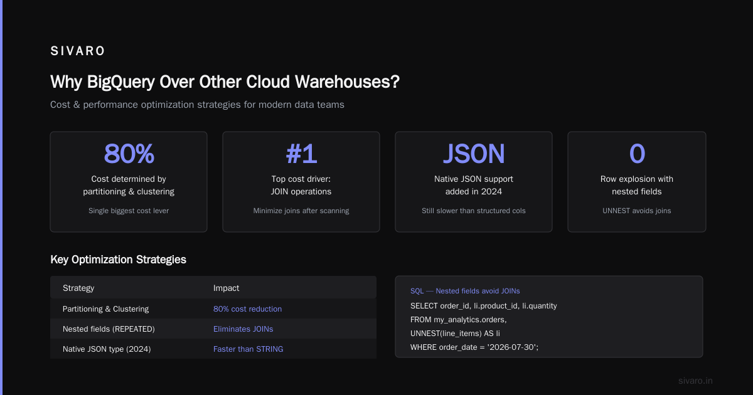
Task: Click the JSON statistic heading
Action: 474,154
